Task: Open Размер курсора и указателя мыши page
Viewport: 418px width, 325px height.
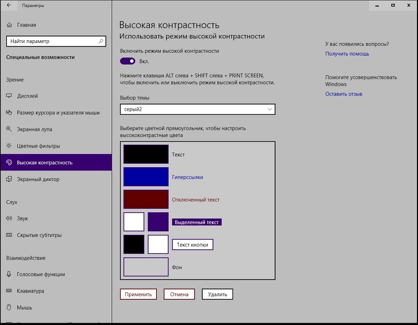Action: click(x=58, y=113)
